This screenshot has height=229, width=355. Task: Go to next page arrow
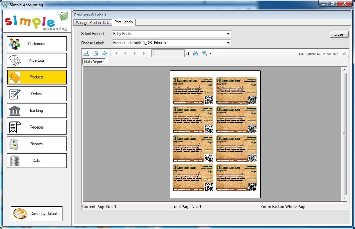135,53
